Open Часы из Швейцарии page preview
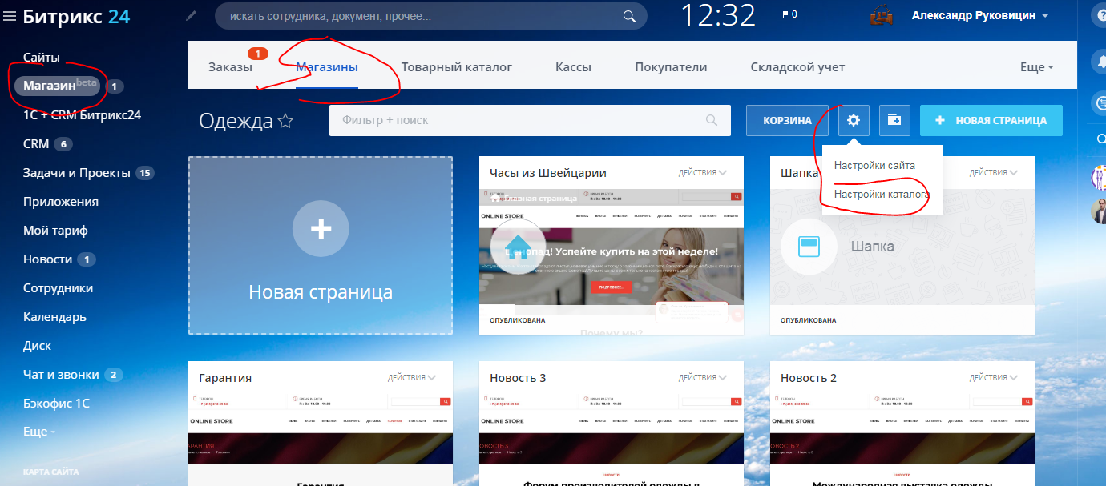The height and width of the screenshot is (486, 1106). (611, 248)
